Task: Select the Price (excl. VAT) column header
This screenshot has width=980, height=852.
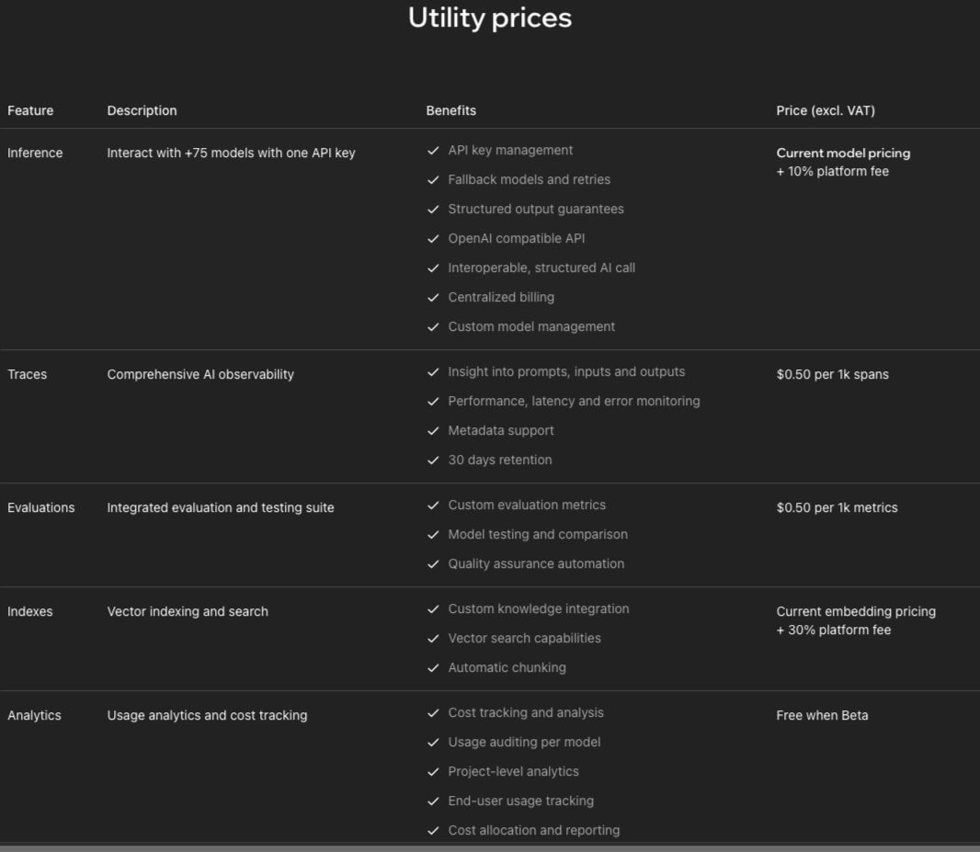Action: click(825, 110)
